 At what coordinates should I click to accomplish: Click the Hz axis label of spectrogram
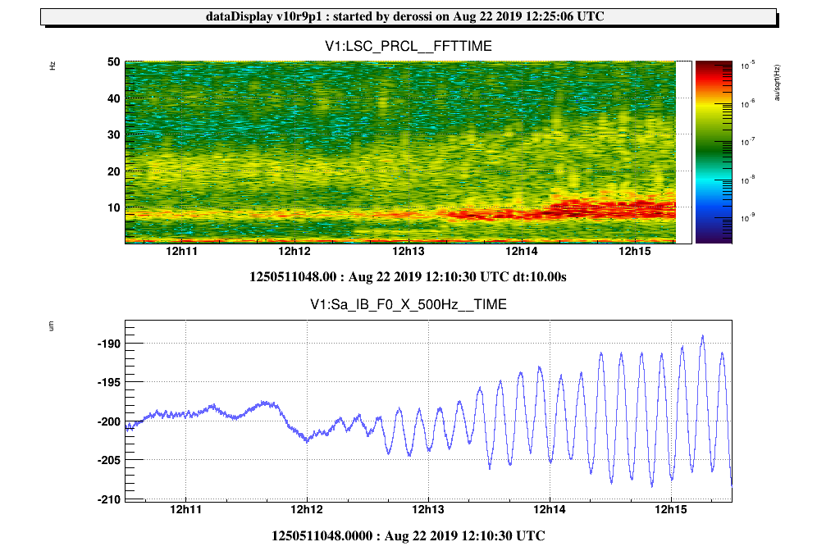(52, 66)
